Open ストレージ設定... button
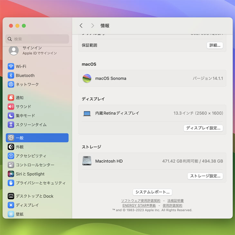 (205, 176)
